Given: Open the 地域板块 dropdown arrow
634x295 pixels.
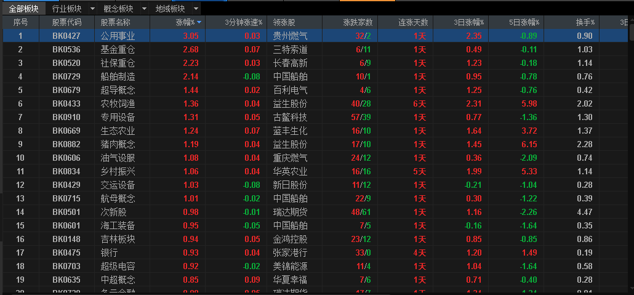Looking at the screenshot, I should 196,9.
